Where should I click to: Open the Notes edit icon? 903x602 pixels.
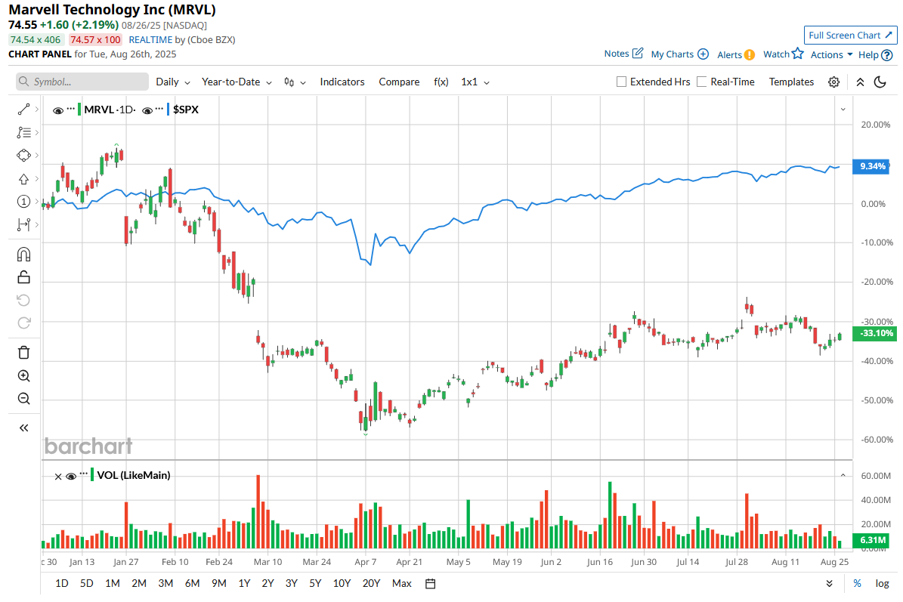638,53
